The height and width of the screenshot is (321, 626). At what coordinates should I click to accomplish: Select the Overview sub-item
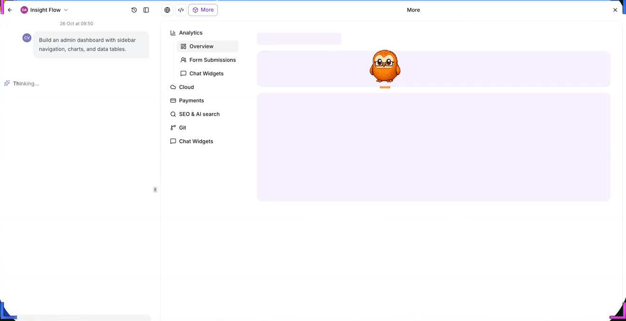[208, 46]
